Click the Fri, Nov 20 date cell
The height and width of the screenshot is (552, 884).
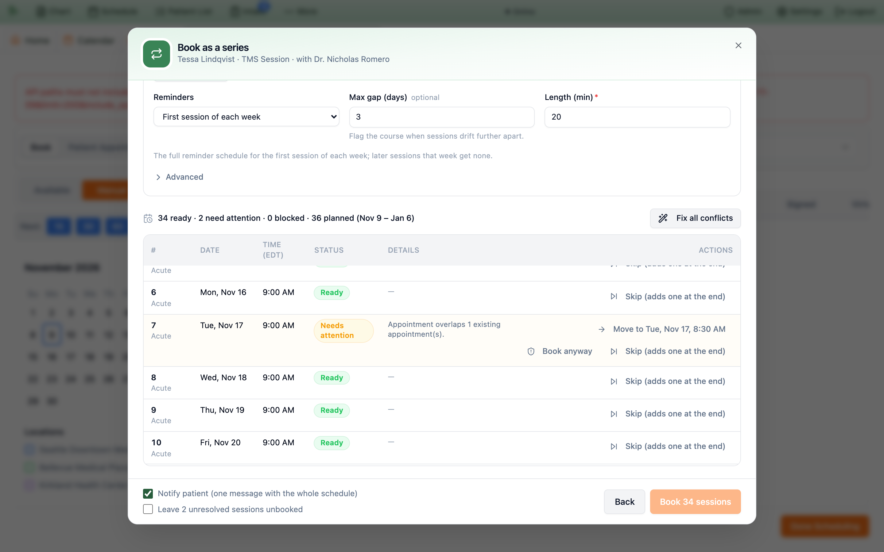point(220,443)
